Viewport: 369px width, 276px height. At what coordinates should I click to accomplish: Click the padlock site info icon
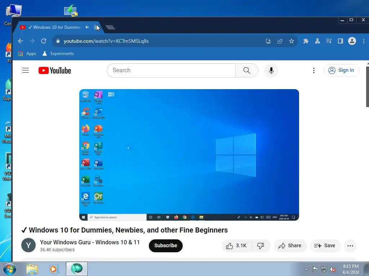[58, 41]
